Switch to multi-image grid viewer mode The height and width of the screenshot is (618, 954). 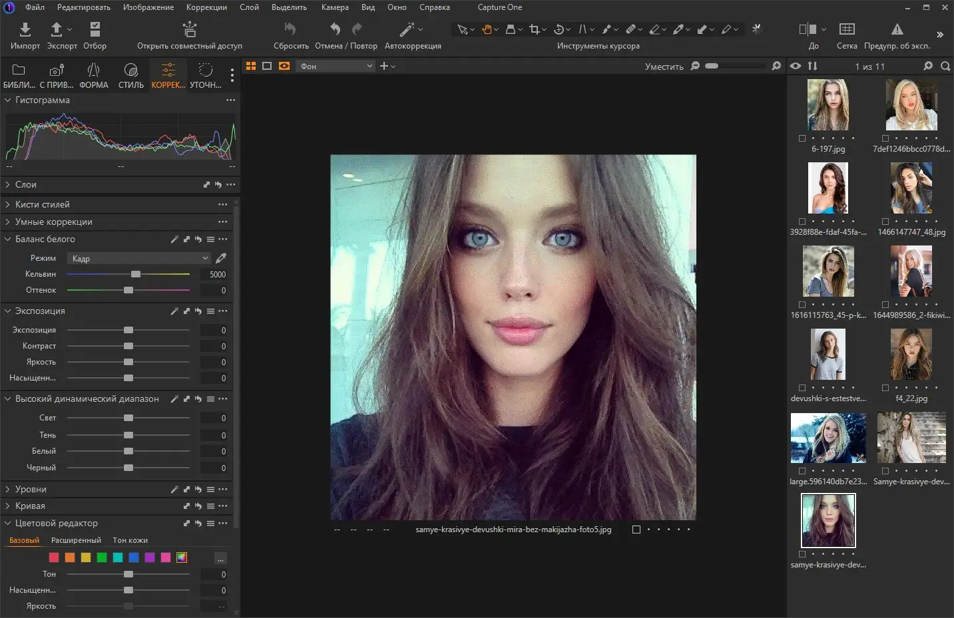[x=251, y=66]
